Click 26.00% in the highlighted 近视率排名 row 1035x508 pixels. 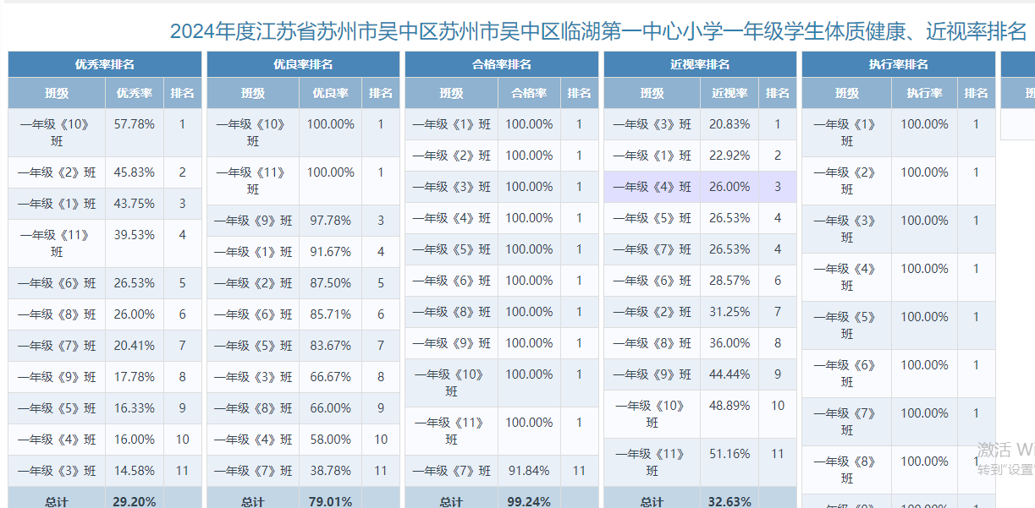coord(729,187)
